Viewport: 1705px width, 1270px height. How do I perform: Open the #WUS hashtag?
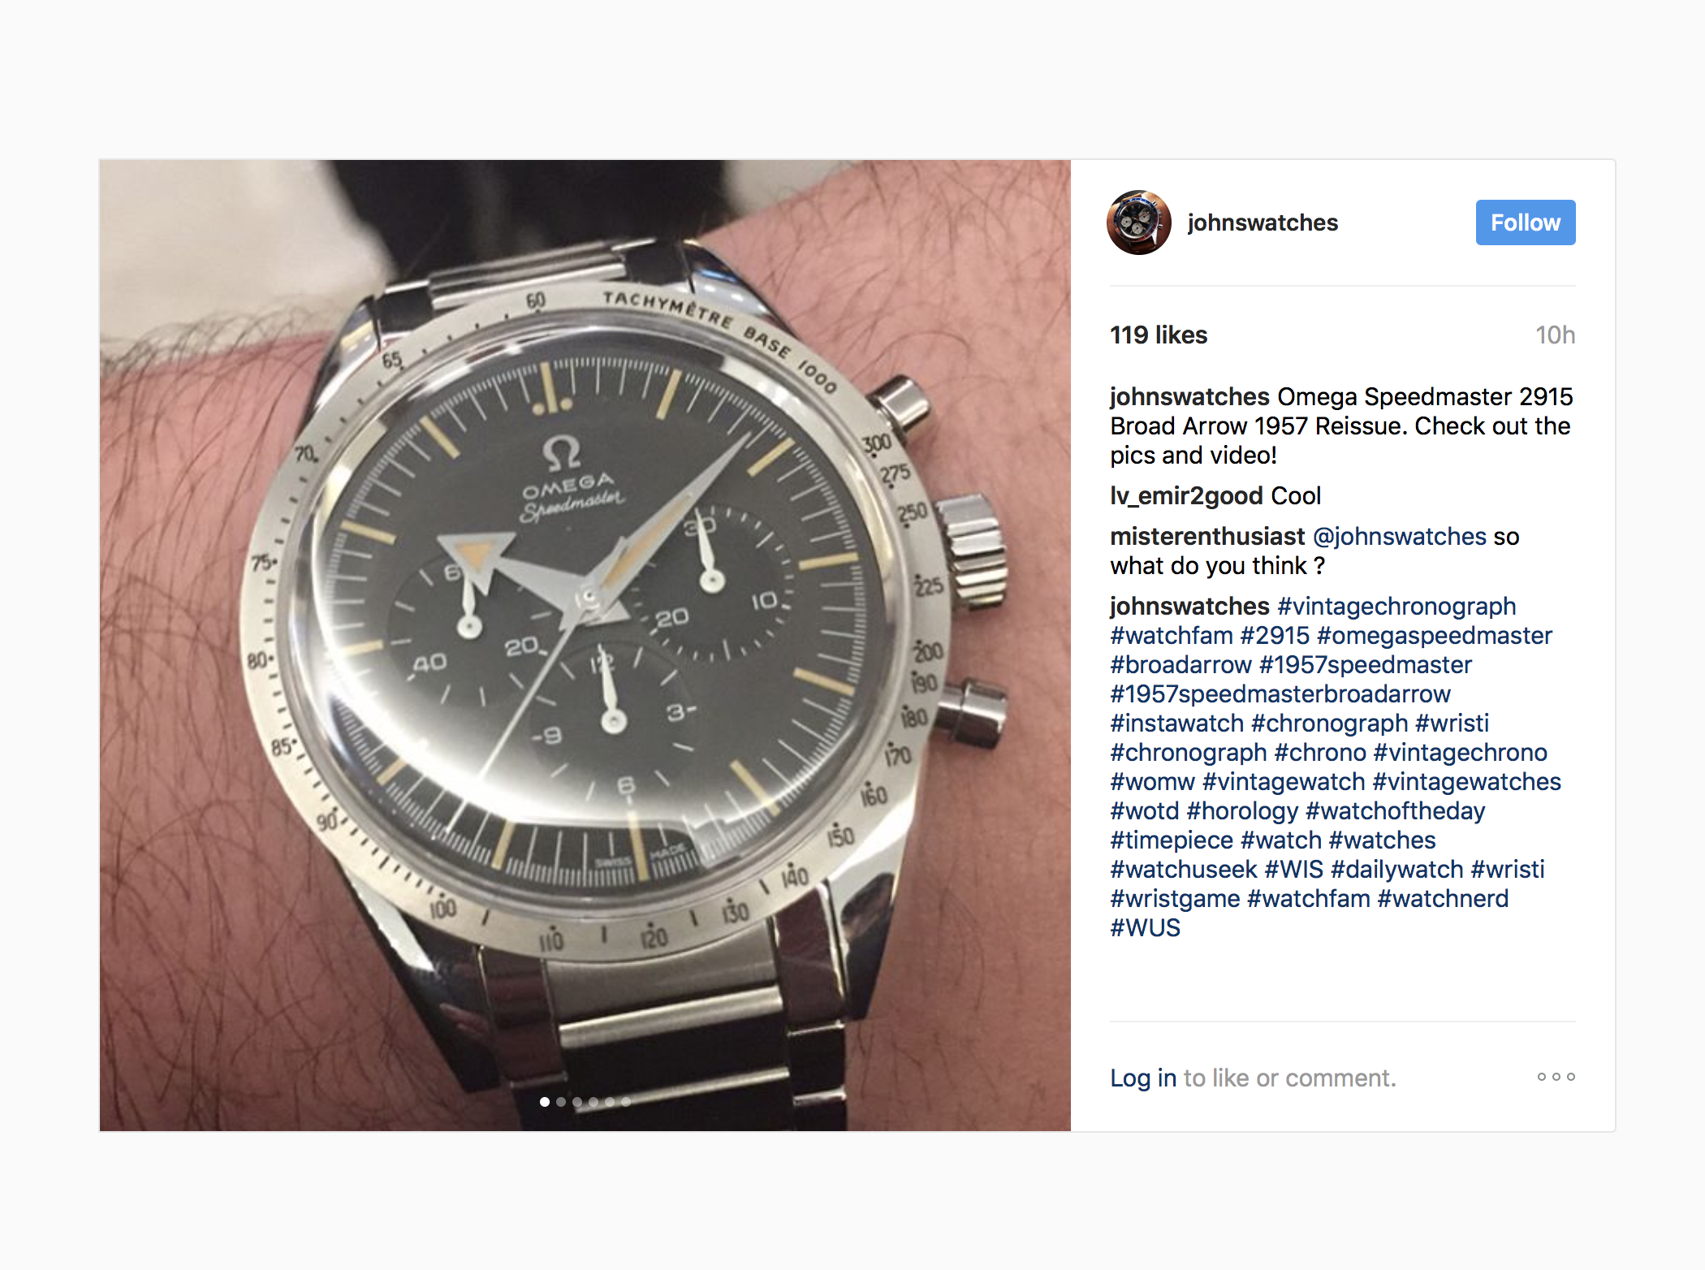tap(1145, 927)
